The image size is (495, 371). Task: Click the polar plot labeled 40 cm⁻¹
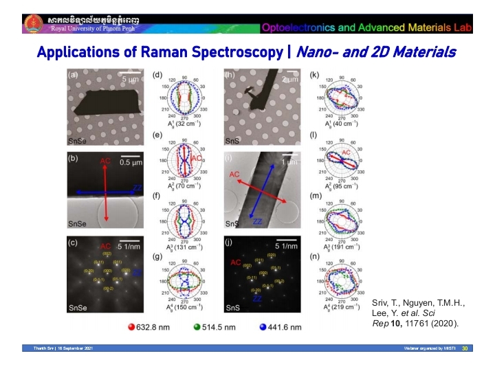[340, 97]
